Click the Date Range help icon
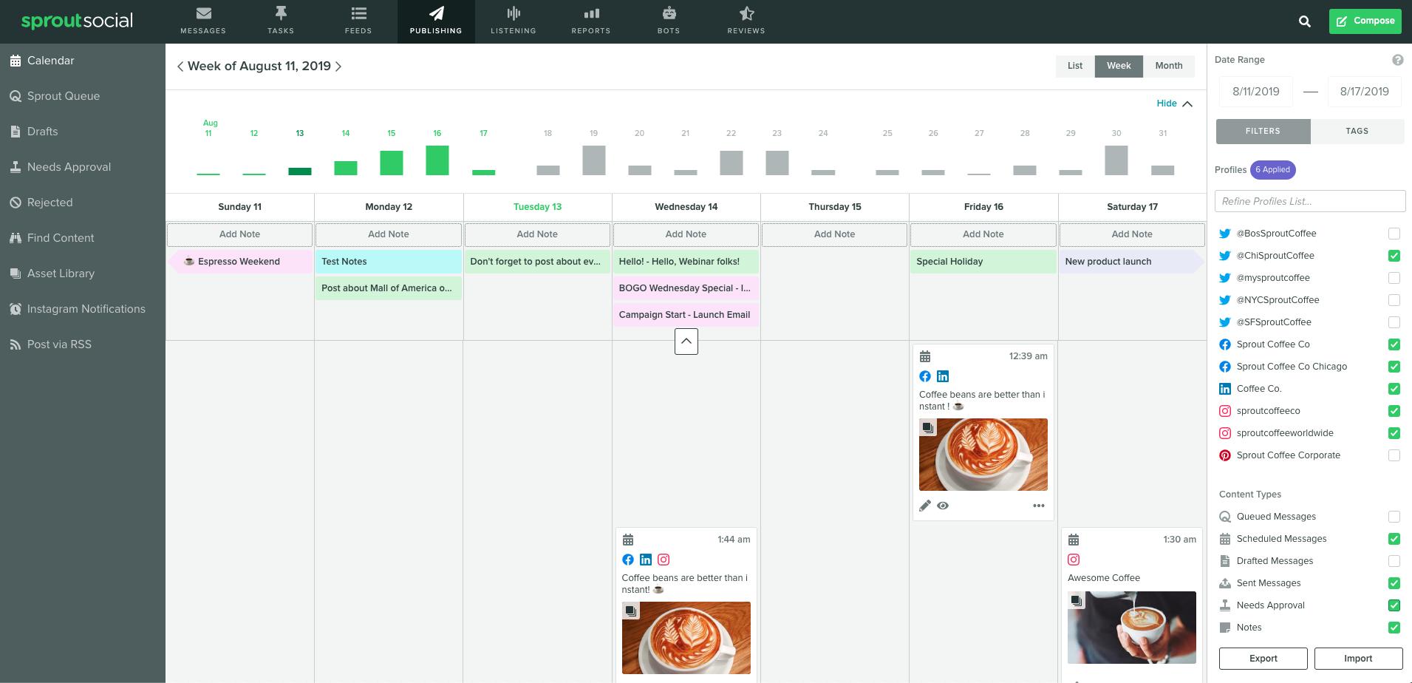 coord(1398,60)
